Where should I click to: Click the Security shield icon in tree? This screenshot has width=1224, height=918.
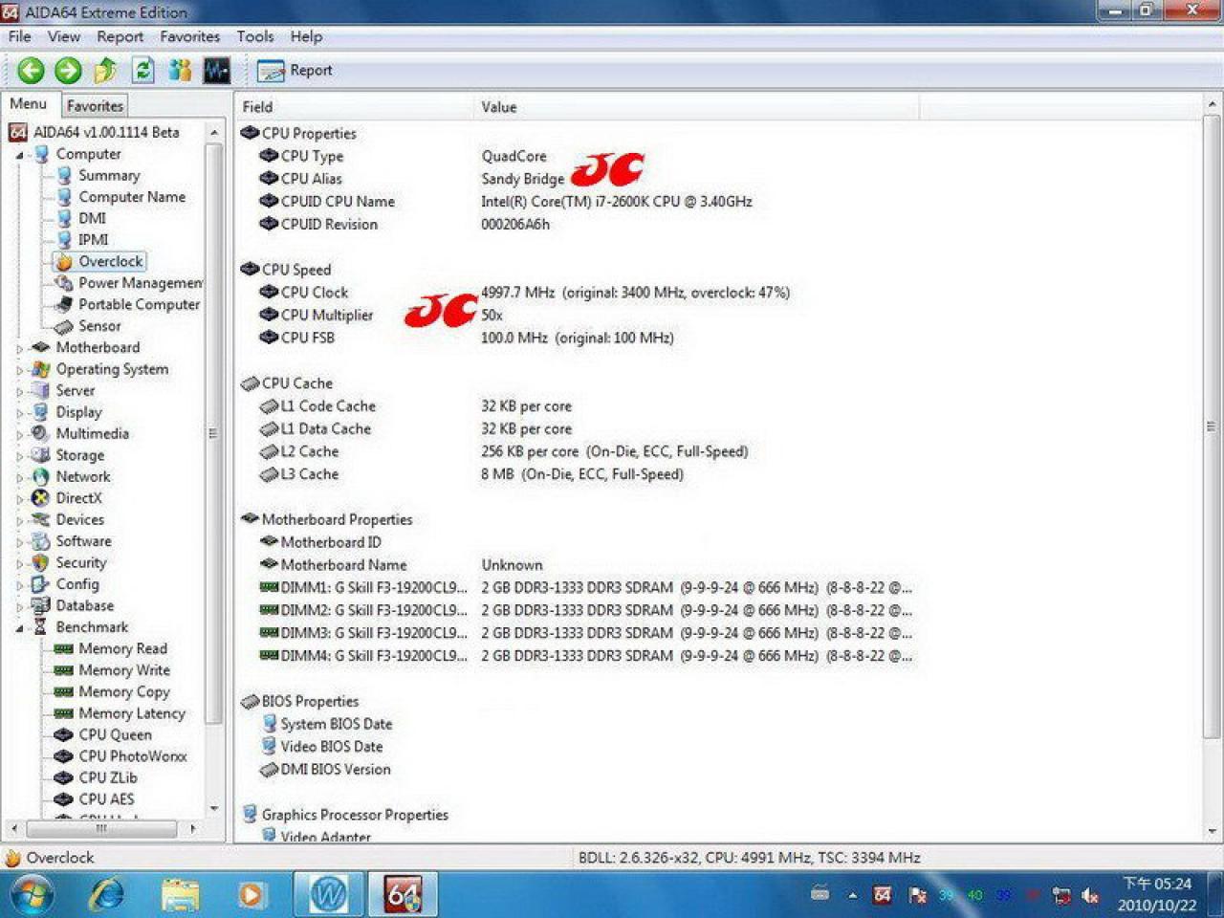(x=40, y=562)
